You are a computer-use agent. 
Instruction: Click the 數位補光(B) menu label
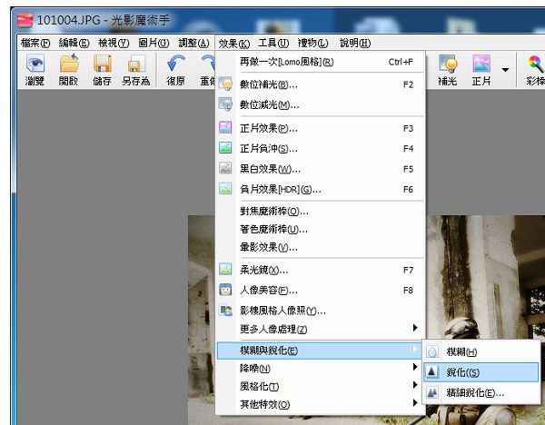[x=269, y=84]
